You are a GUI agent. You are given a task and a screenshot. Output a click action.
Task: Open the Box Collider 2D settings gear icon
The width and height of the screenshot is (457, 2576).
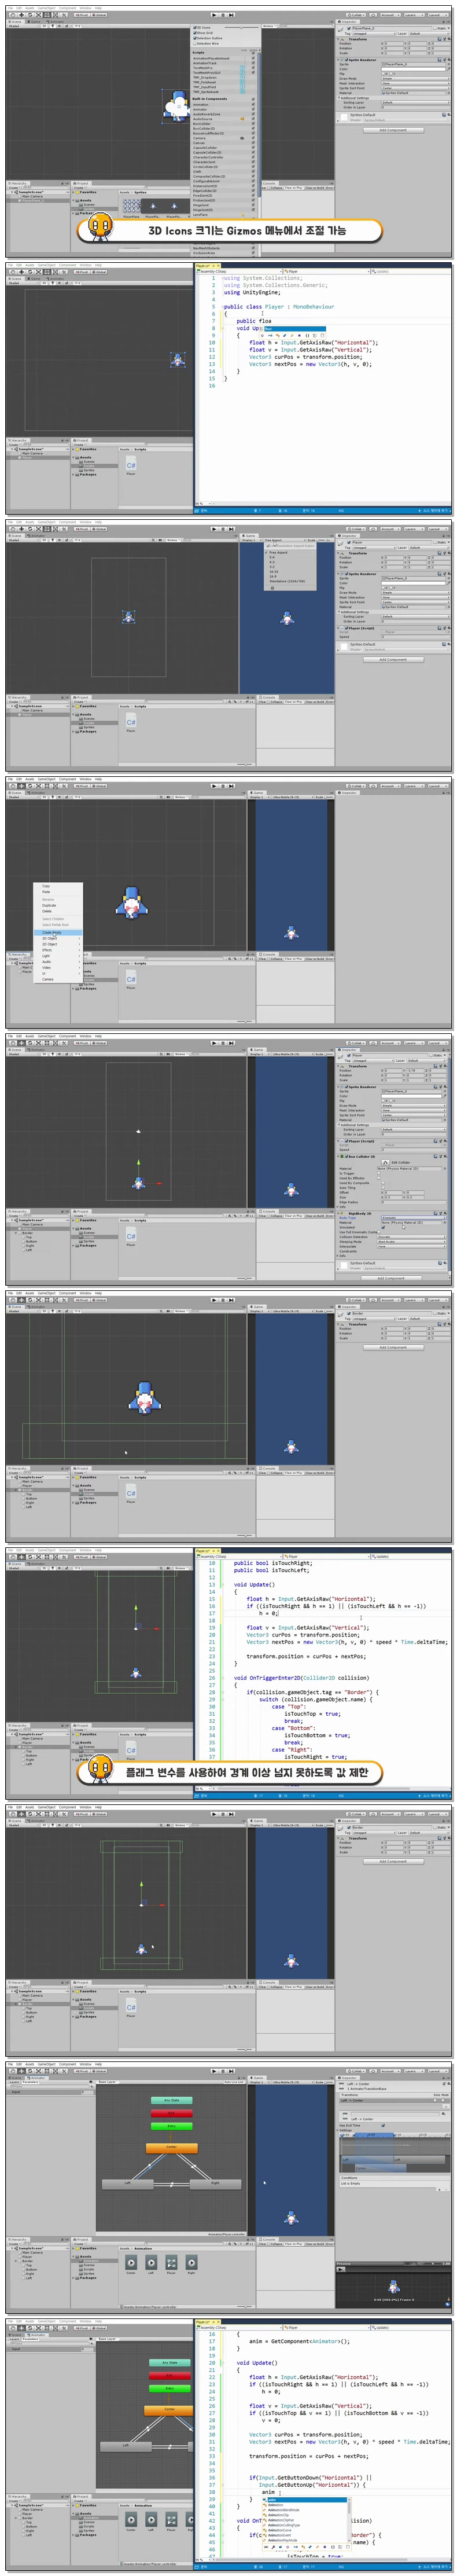click(x=445, y=1156)
